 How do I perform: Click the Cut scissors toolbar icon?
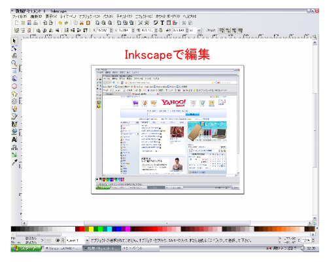[x=82, y=23]
